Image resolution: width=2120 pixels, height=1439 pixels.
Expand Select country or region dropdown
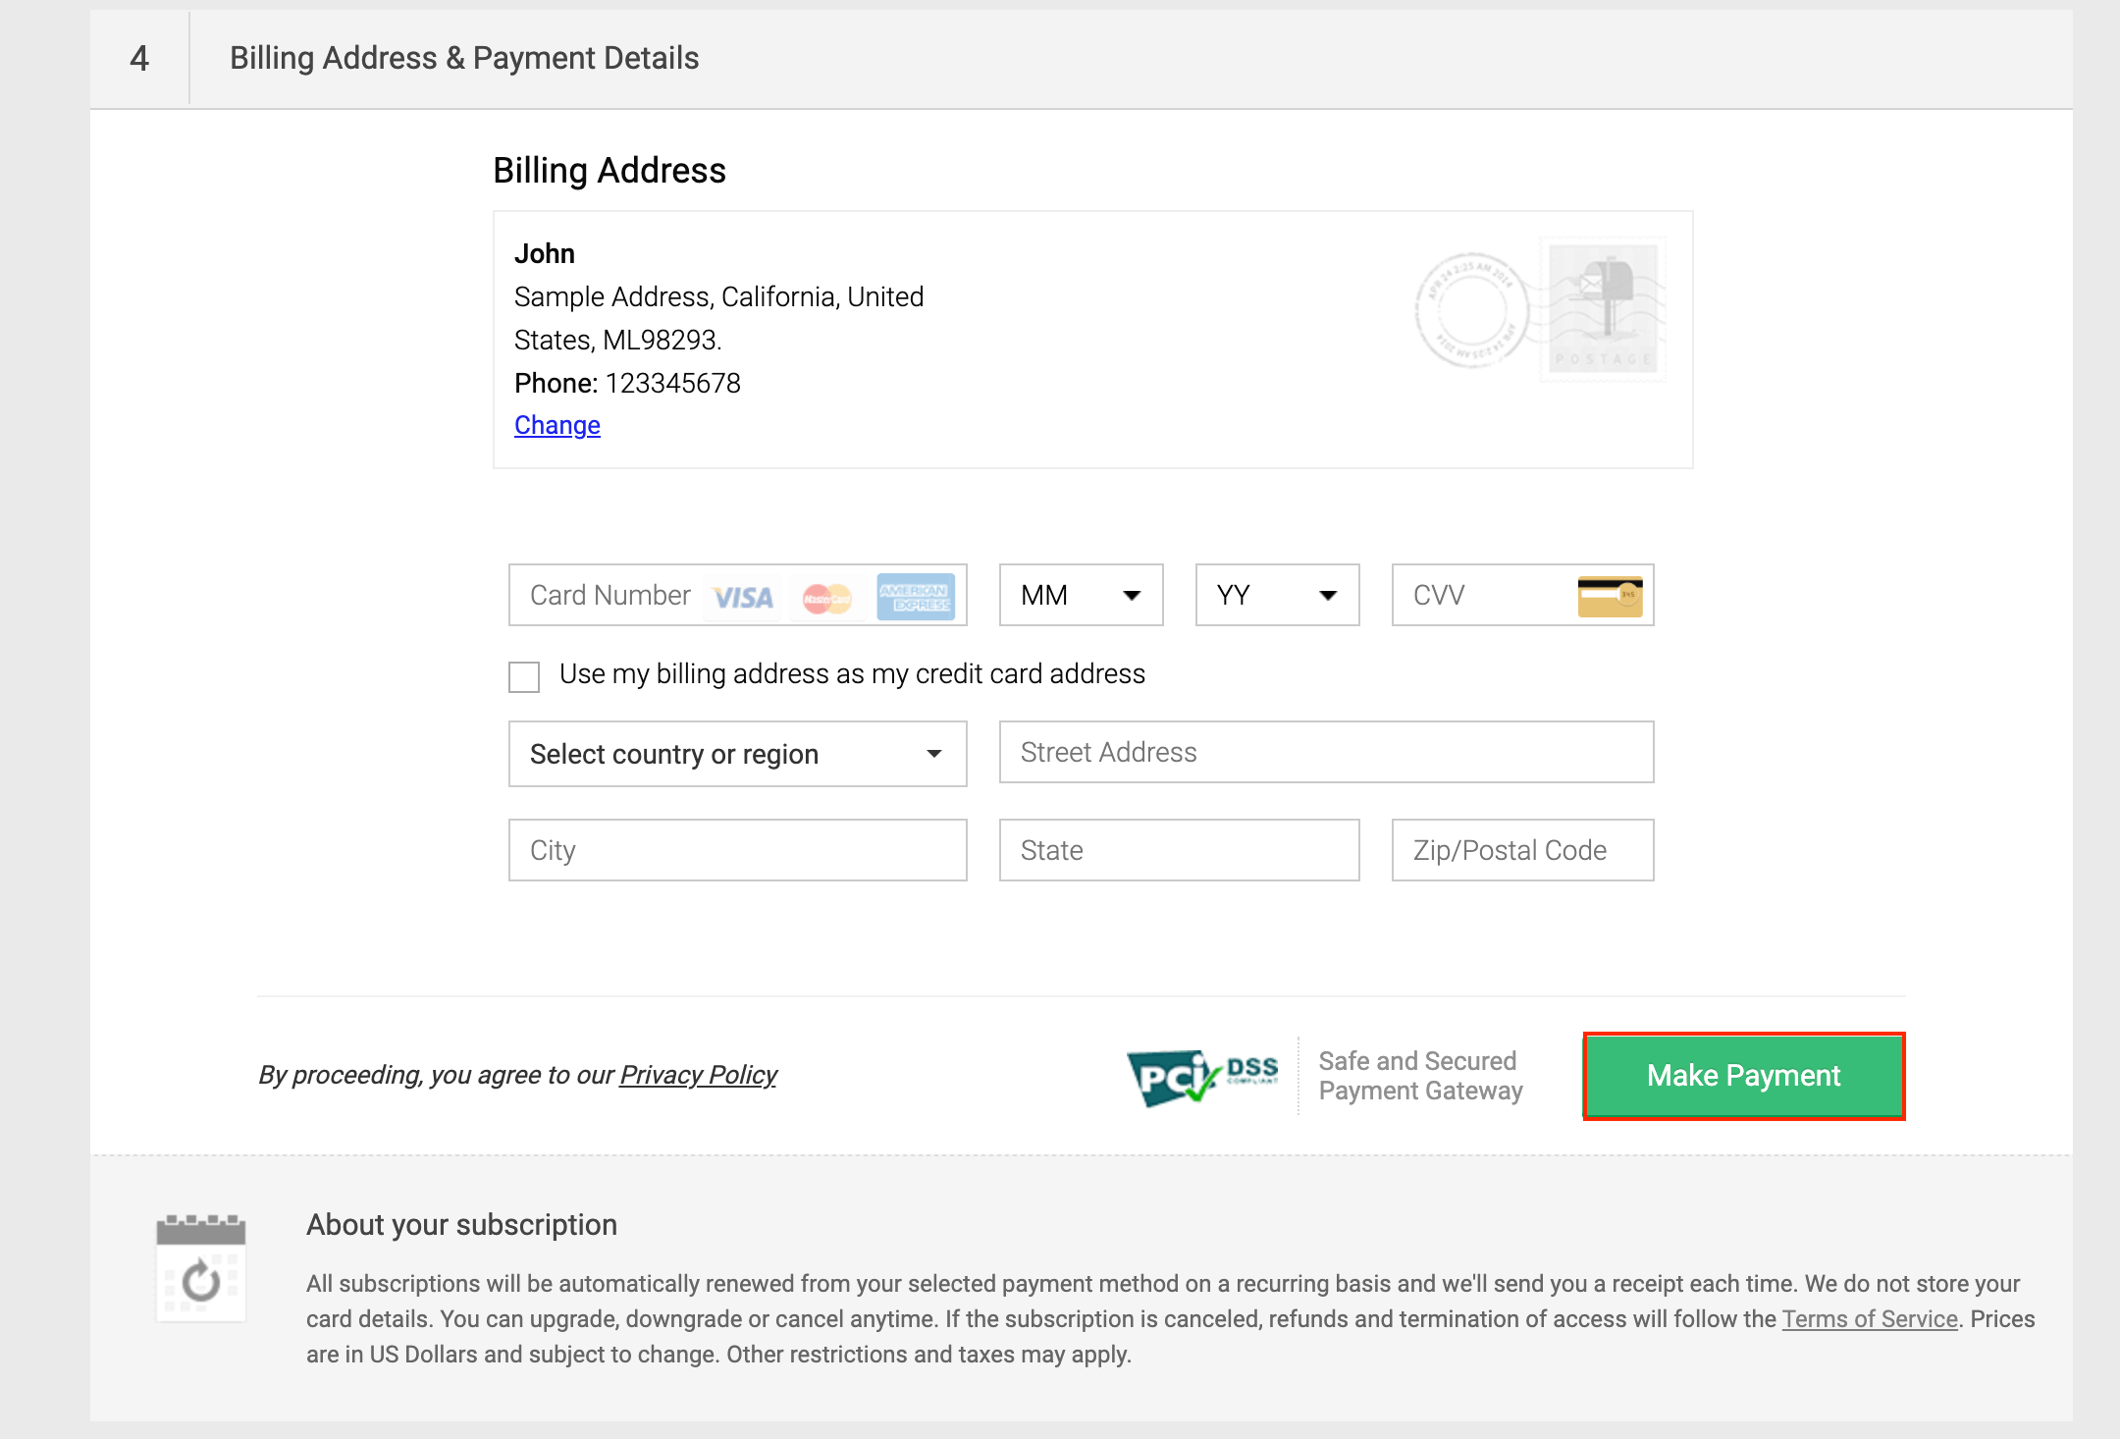pos(737,754)
